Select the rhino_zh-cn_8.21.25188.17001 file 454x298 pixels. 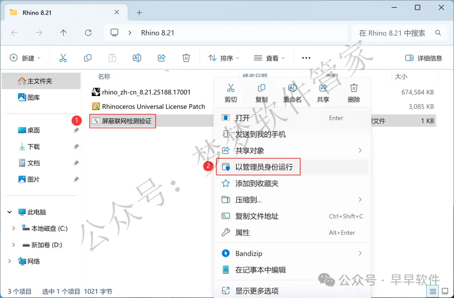(x=141, y=92)
